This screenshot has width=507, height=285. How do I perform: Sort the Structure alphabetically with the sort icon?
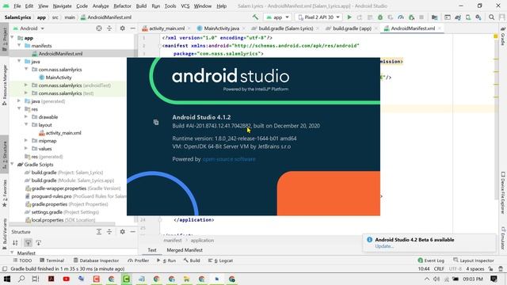tap(15, 243)
